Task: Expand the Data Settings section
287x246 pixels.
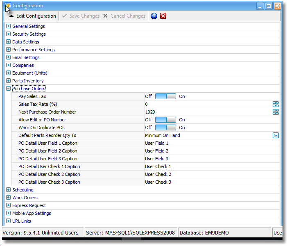Action: tap(8, 42)
